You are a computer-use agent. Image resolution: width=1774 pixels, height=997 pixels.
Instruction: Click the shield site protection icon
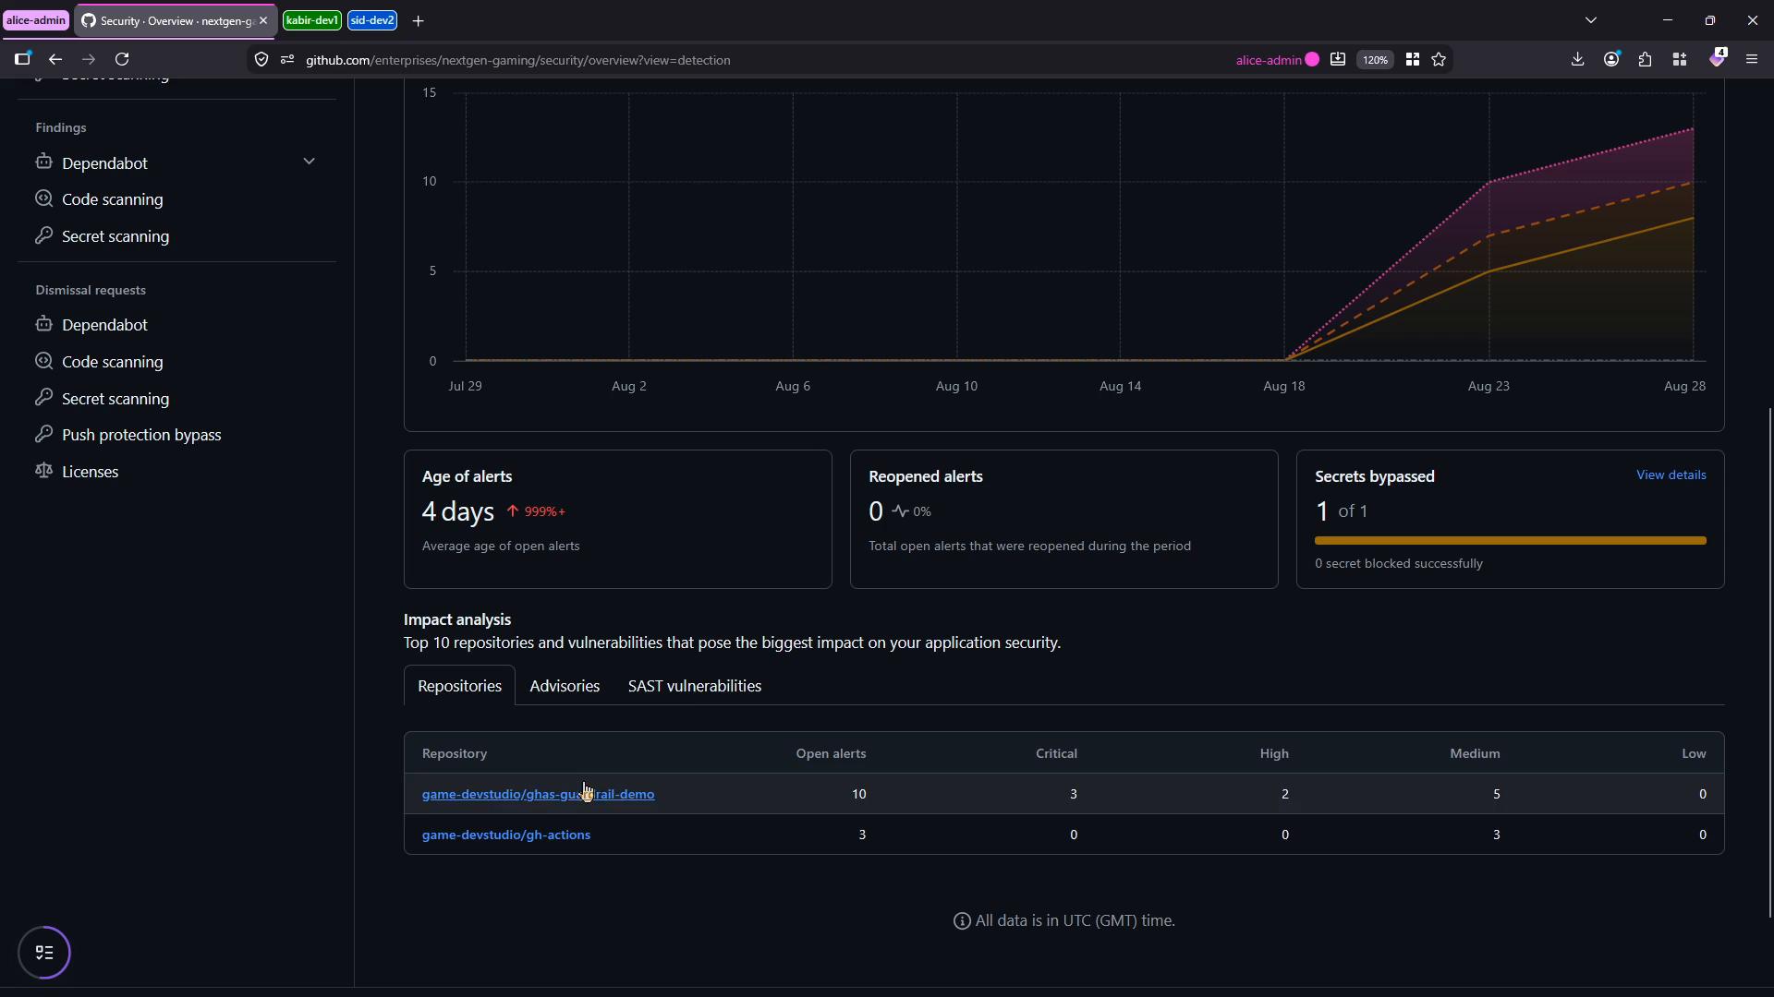(x=261, y=59)
